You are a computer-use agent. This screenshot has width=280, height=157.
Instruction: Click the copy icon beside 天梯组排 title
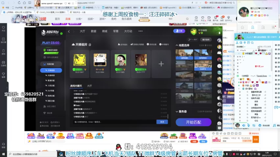pos(90,45)
